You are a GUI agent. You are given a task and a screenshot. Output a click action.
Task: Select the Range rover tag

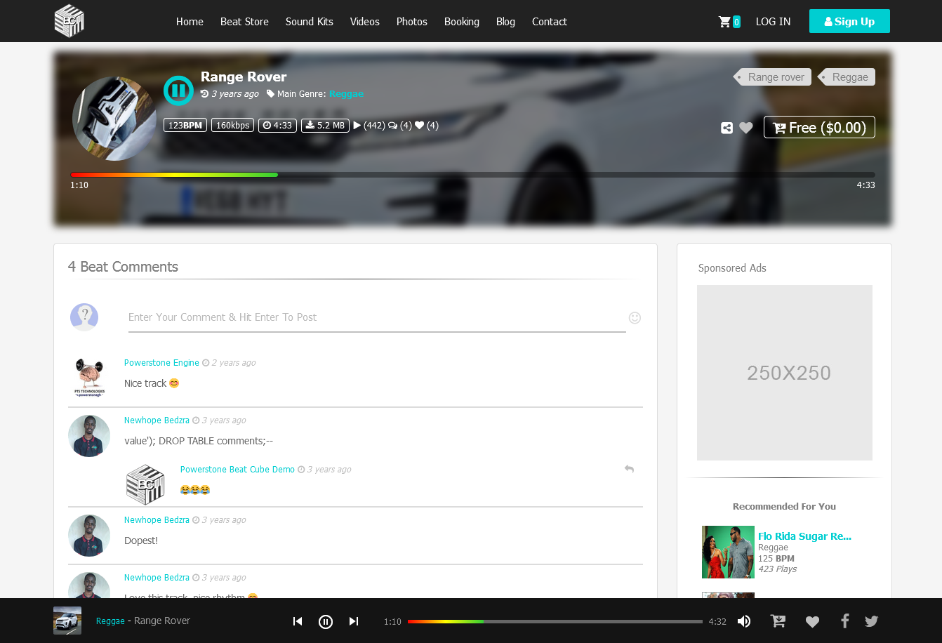click(x=773, y=77)
